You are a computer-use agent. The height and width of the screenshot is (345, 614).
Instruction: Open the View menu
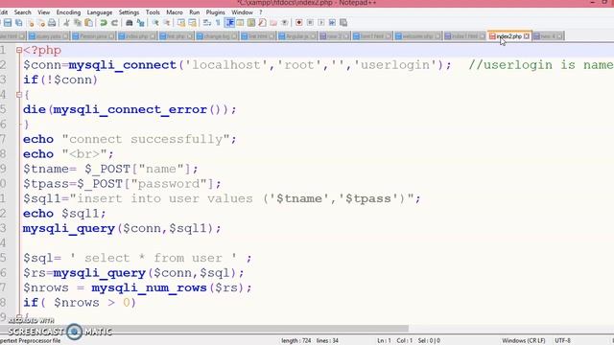[x=43, y=12]
